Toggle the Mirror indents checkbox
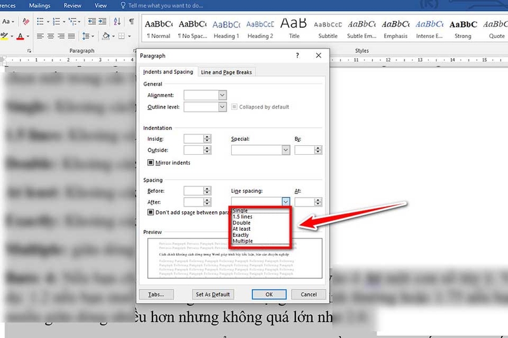 (150, 162)
